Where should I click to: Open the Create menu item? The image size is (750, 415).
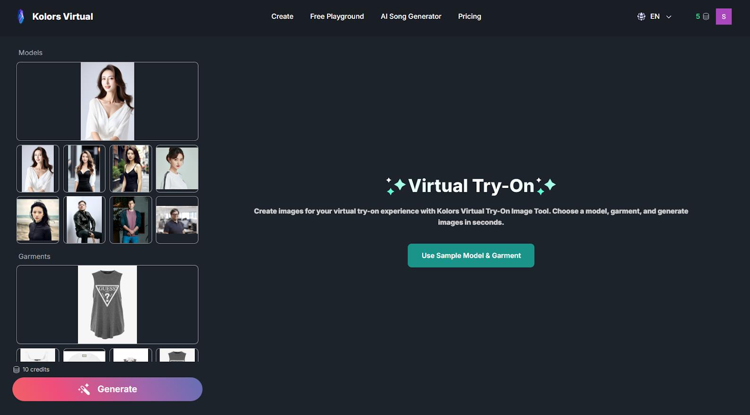point(282,16)
